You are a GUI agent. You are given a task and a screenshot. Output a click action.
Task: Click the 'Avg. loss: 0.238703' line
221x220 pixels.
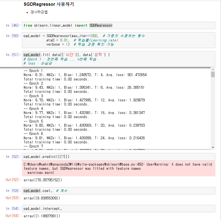[84, 125]
